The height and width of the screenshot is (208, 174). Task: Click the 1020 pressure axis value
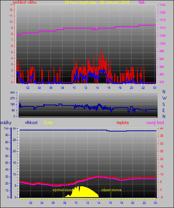pyautogui.click(x=162, y=12)
